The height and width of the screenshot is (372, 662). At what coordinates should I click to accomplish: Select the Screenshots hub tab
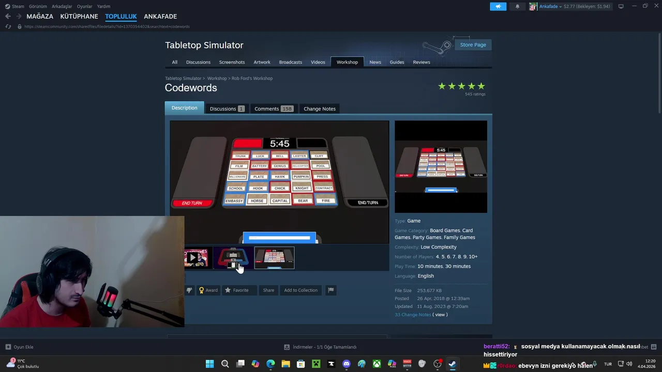(x=232, y=62)
